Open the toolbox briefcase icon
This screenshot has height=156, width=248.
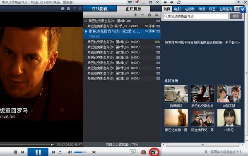point(143,152)
